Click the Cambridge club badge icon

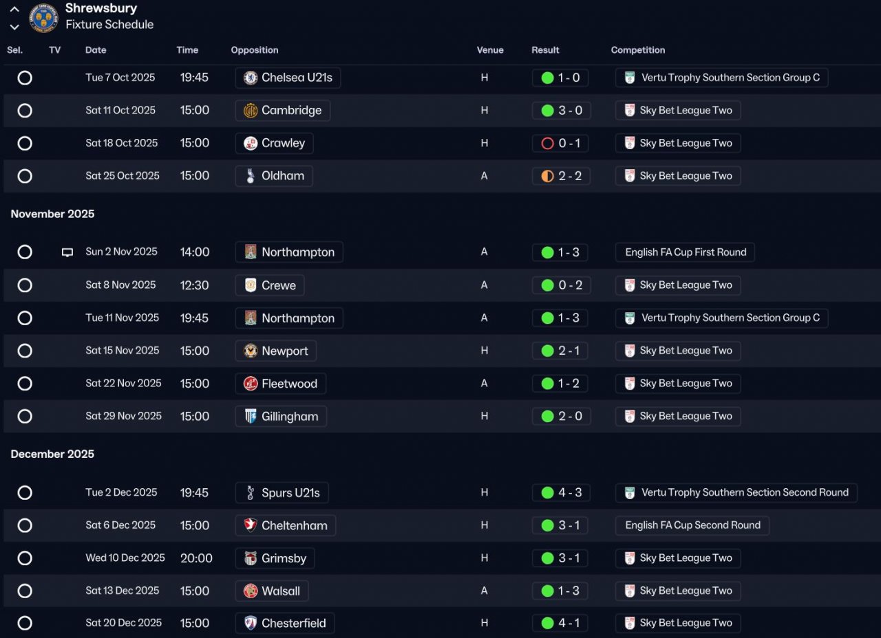point(251,111)
